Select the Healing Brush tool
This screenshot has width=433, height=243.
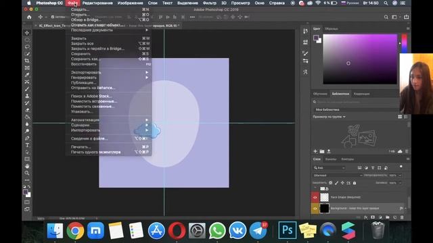click(x=27, y=82)
